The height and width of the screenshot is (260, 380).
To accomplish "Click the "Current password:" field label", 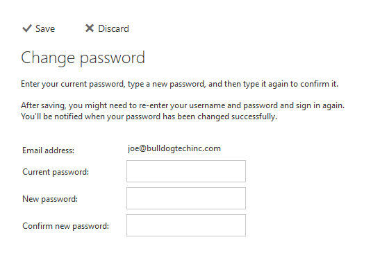I will 56,172.
